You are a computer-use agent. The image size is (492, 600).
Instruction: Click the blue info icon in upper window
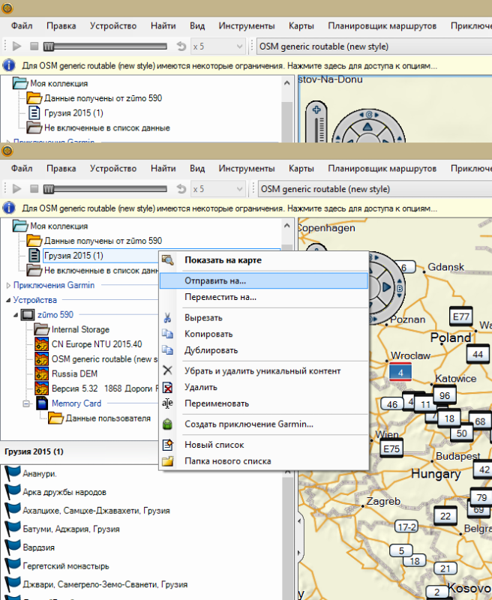point(9,66)
